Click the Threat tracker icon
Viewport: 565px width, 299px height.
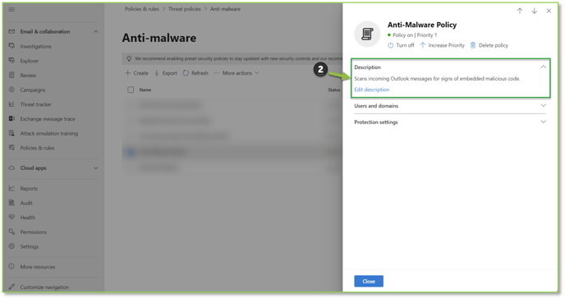click(11, 104)
